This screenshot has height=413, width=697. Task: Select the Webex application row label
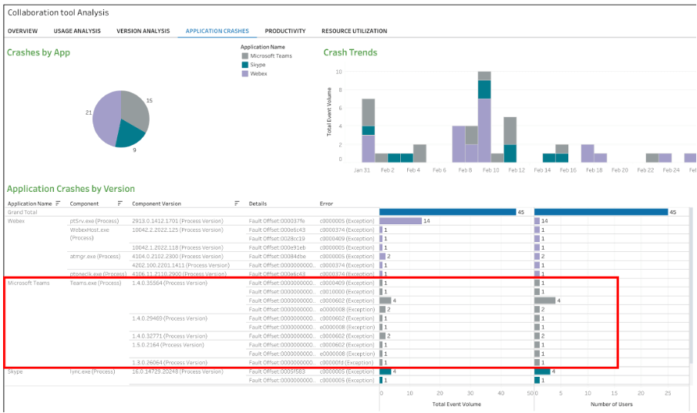tap(16, 220)
